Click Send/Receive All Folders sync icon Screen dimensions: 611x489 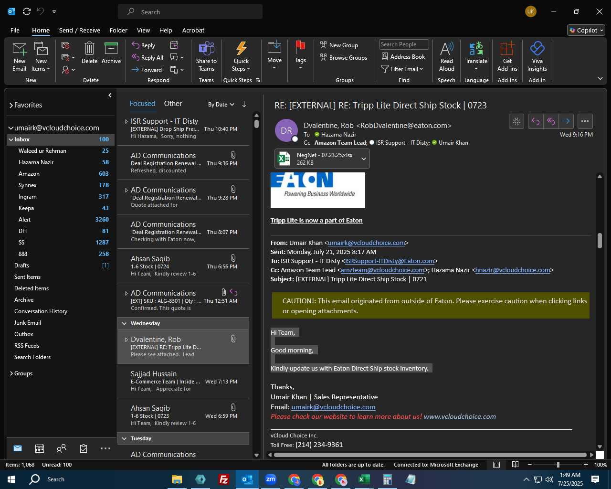[27, 11]
